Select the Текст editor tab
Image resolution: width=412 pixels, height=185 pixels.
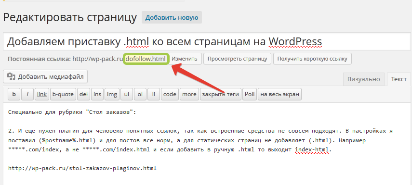coord(399,79)
